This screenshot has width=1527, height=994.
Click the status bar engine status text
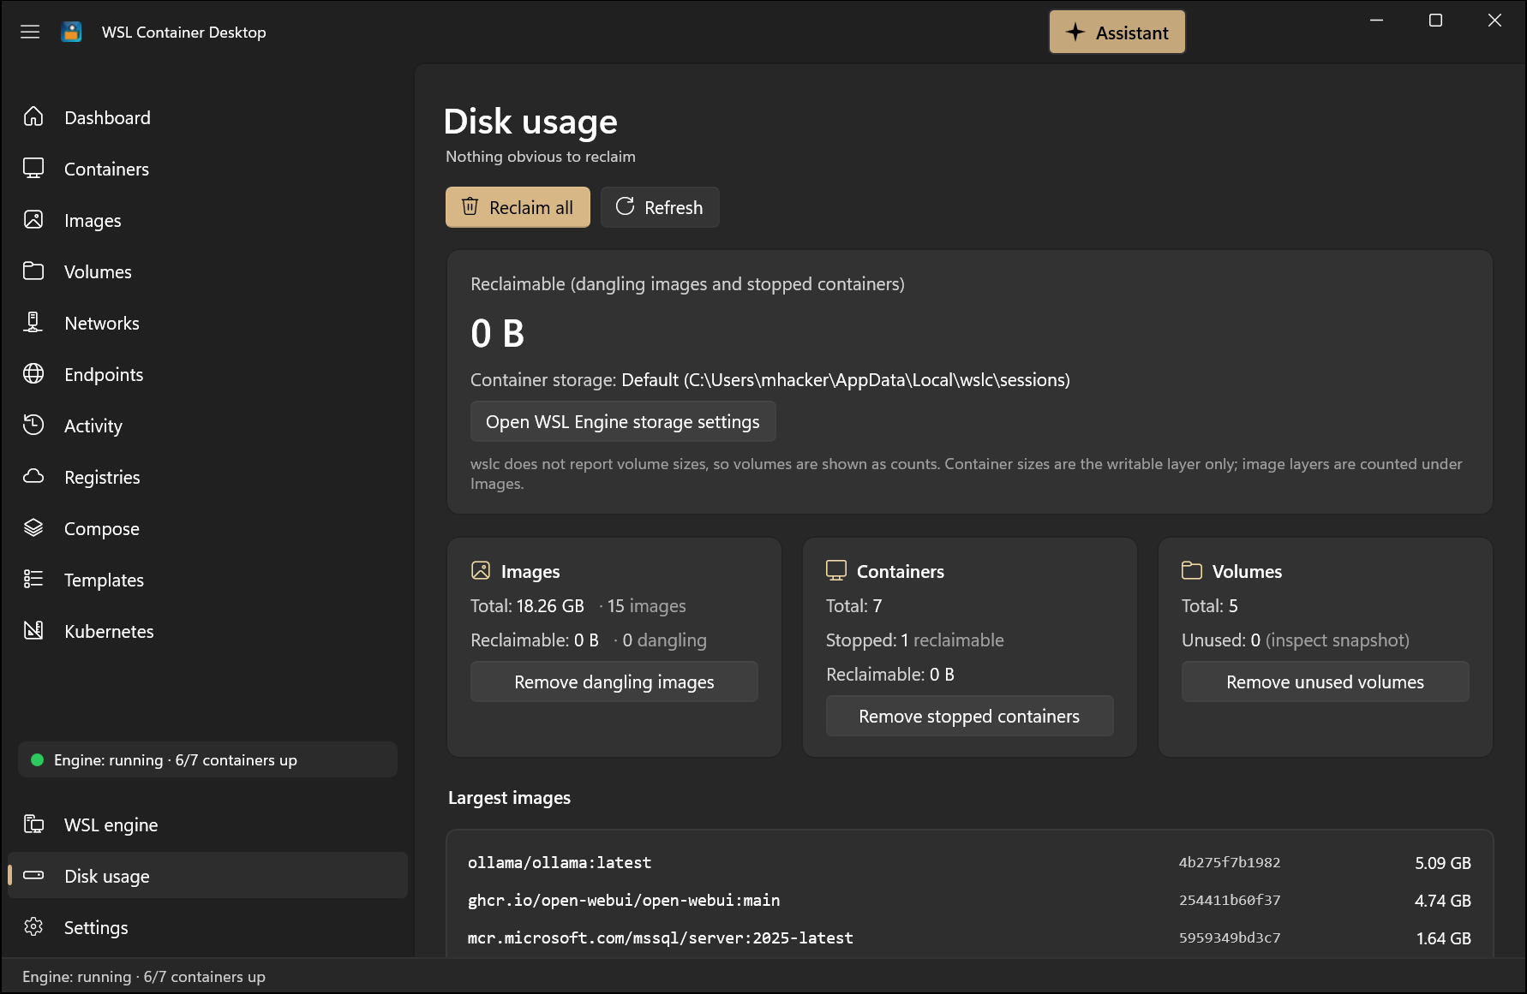pyautogui.click(x=144, y=977)
